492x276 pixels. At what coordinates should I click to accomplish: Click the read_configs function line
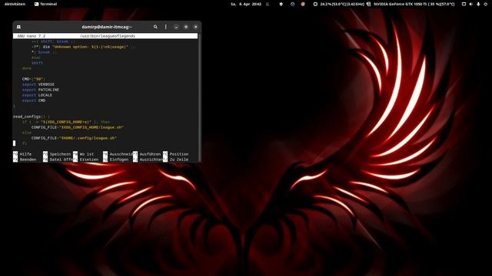point(32,117)
